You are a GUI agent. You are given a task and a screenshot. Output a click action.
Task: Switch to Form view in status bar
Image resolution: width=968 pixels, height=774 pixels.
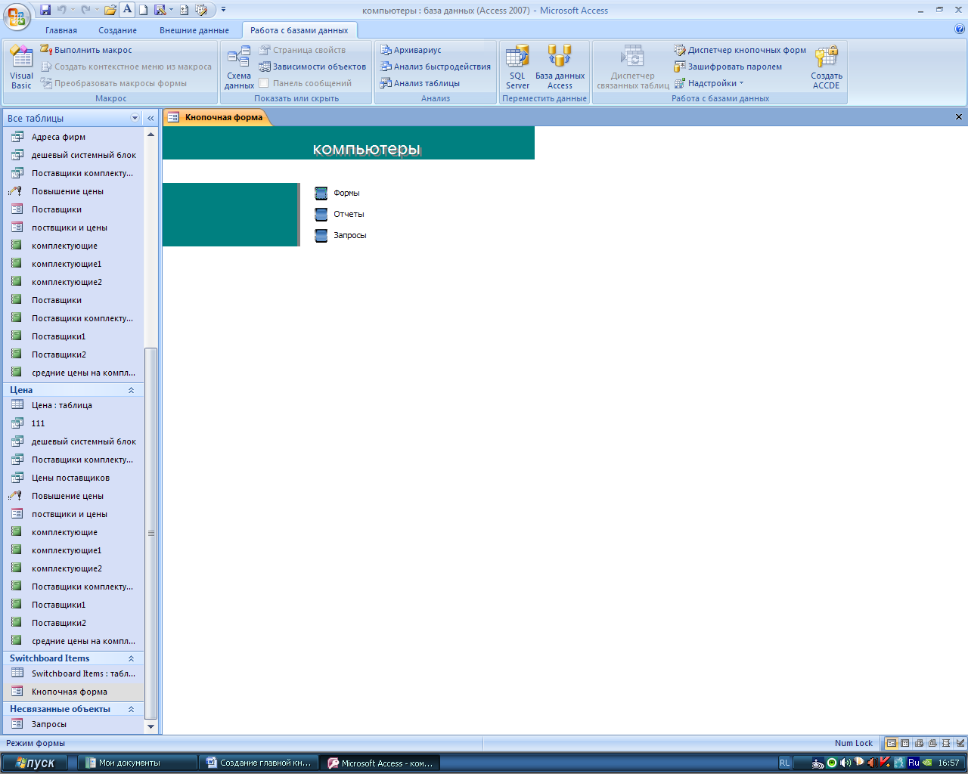[892, 743]
